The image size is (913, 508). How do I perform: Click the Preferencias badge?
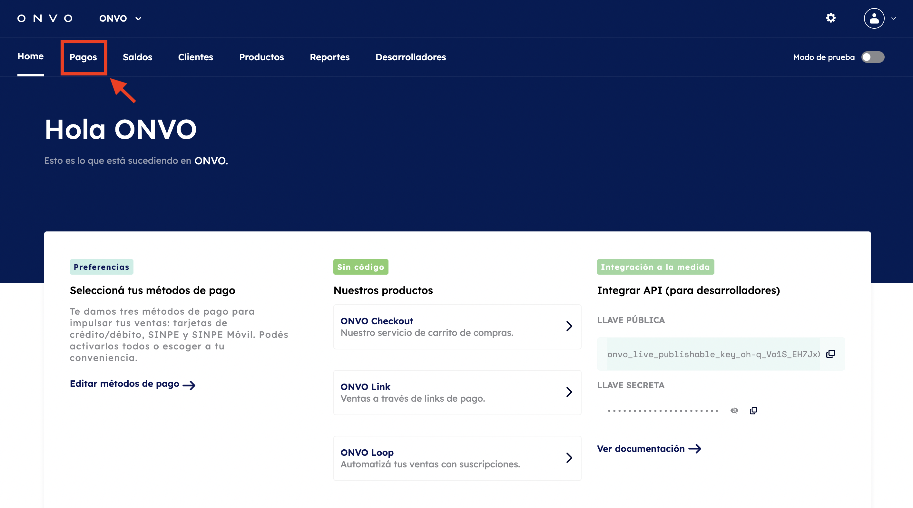[x=101, y=267]
